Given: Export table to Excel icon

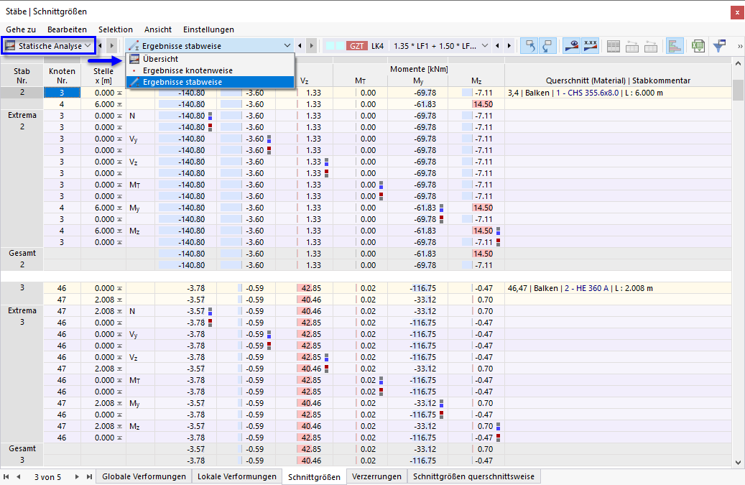Looking at the screenshot, I should pos(698,46).
